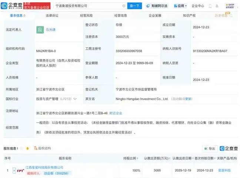The image size is (240, 178).
Task: Select the registered capital 3000万元 value
Action: pos(122,37)
